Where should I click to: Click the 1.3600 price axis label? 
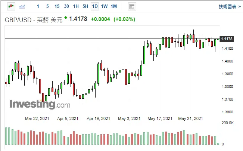(x=227, y=112)
